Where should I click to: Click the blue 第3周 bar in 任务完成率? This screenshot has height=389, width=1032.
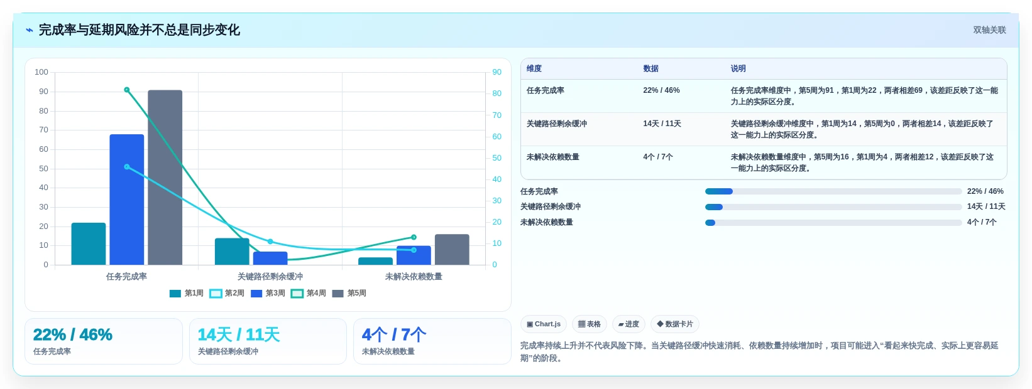click(127, 200)
